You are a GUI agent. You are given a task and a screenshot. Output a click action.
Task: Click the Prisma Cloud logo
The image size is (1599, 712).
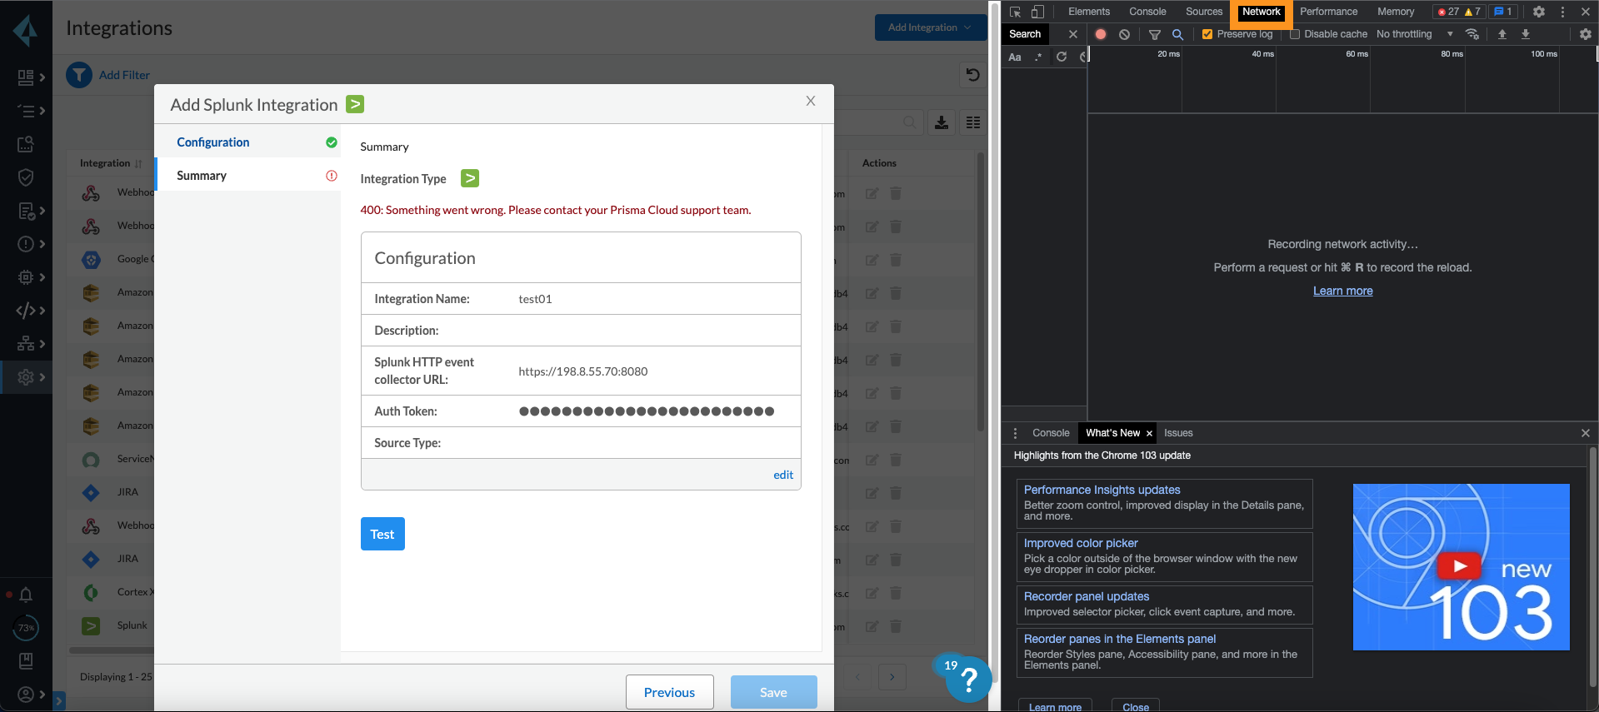pyautogui.click(x=26, y=31)
